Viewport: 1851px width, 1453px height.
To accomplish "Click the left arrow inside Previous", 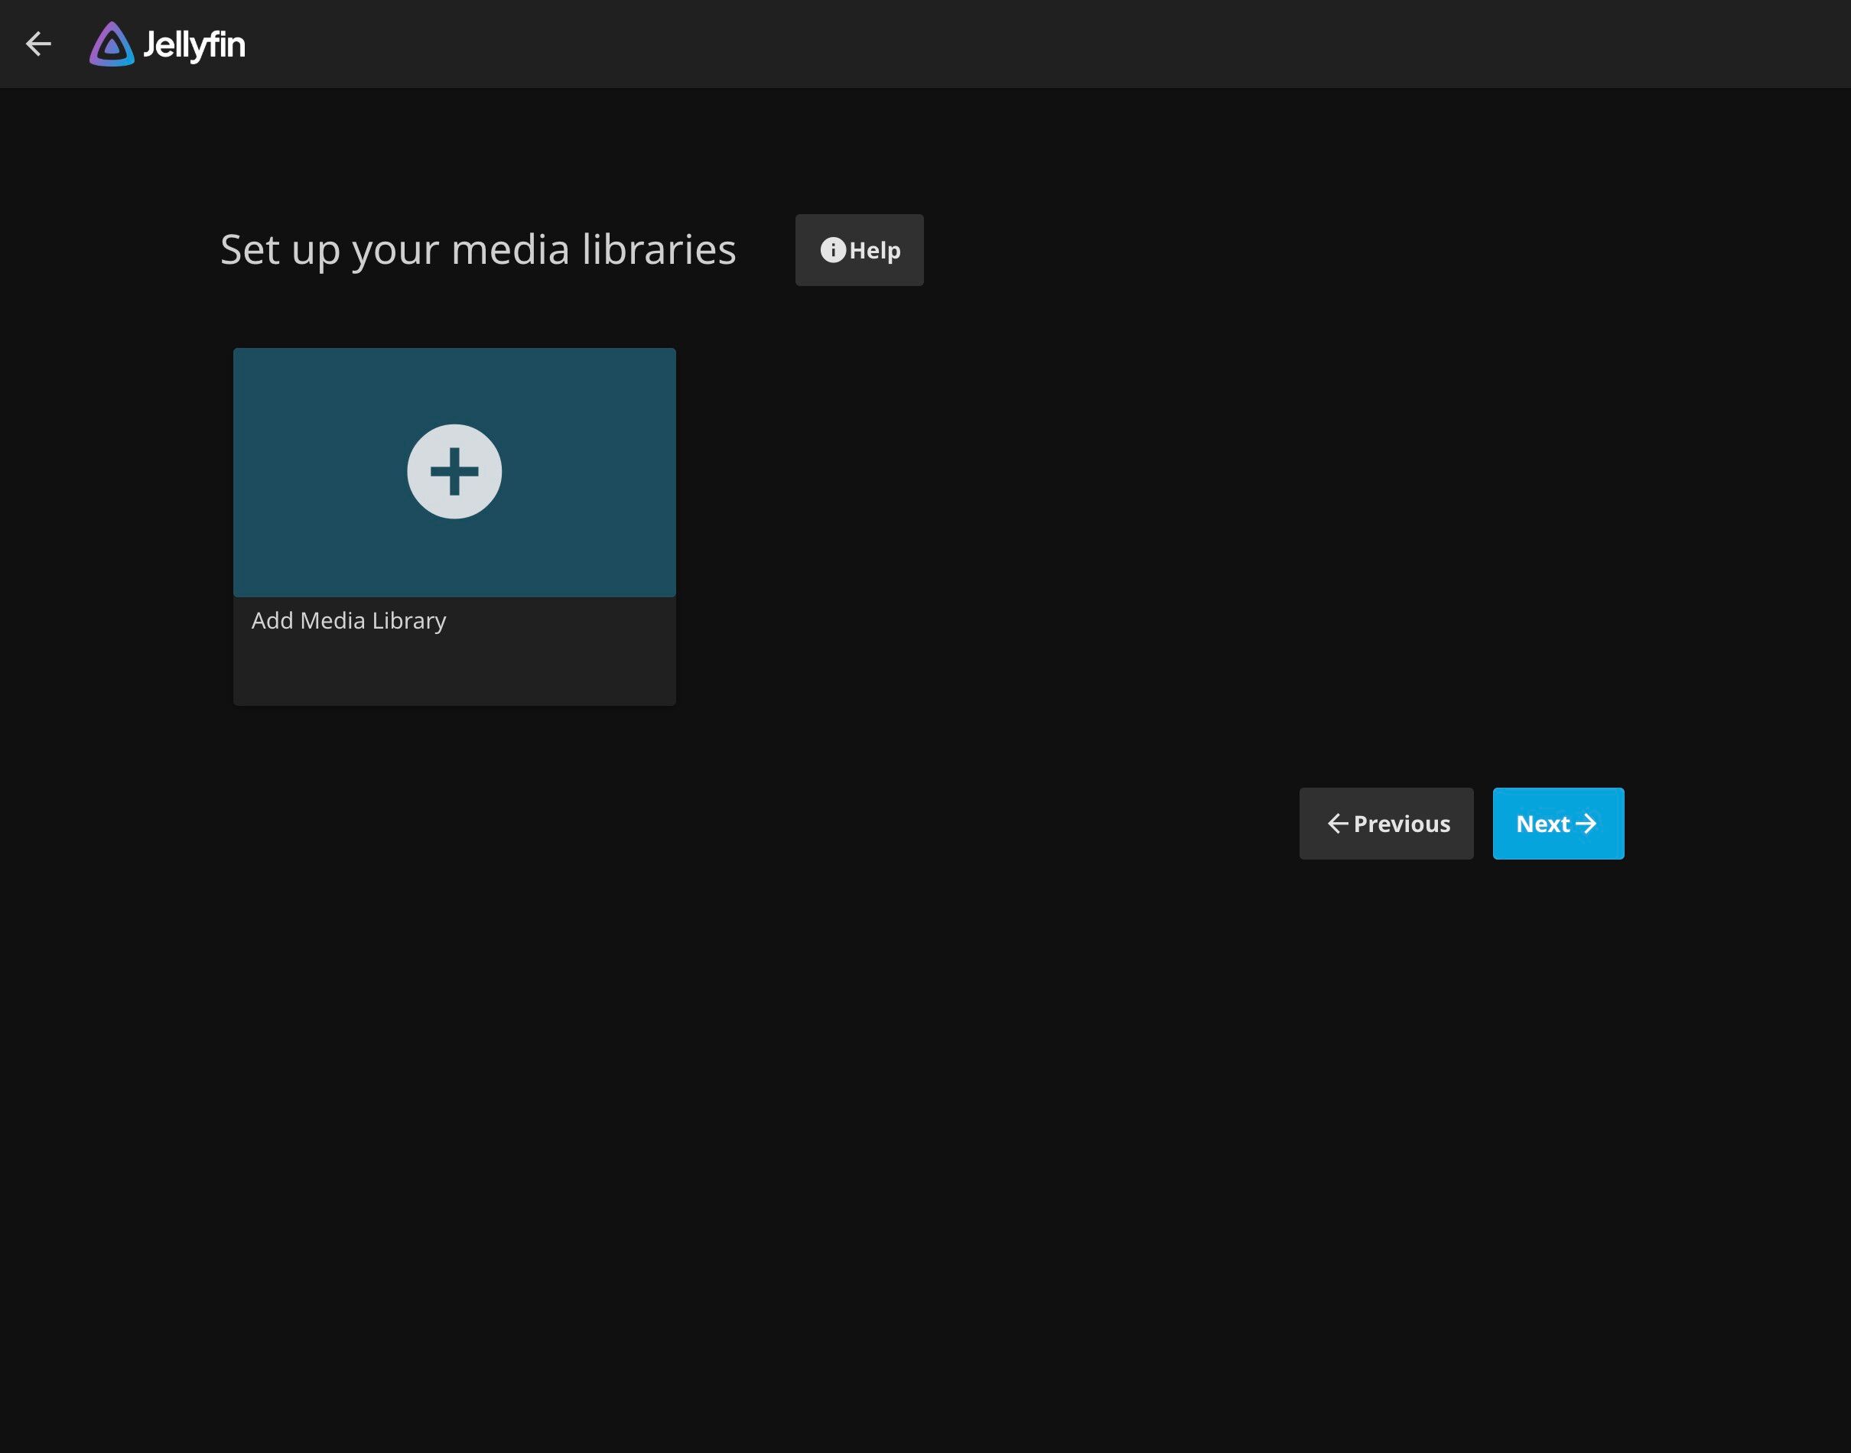I will 1337,824.
